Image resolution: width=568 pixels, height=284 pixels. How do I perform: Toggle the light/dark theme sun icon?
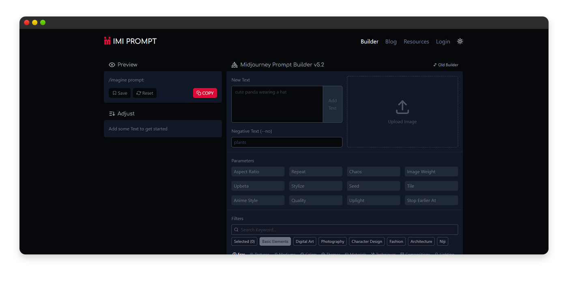(460, 41)
